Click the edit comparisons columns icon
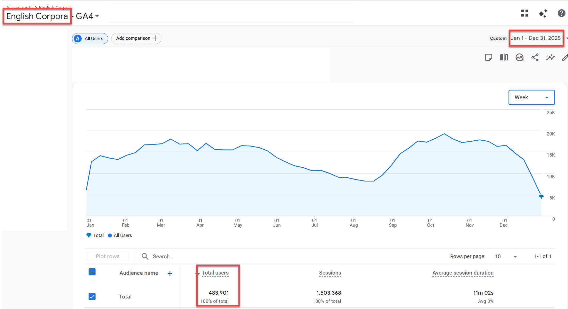Viewport: 568px width, 309px height. pyautogui.click(x=504, y=57)
